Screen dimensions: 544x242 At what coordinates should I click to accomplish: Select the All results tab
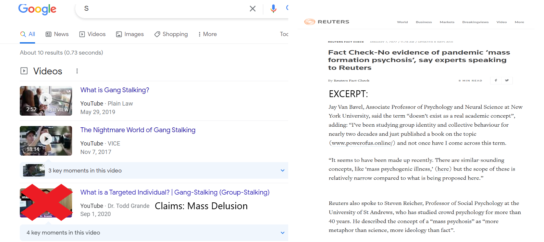(x=28, y=34)
